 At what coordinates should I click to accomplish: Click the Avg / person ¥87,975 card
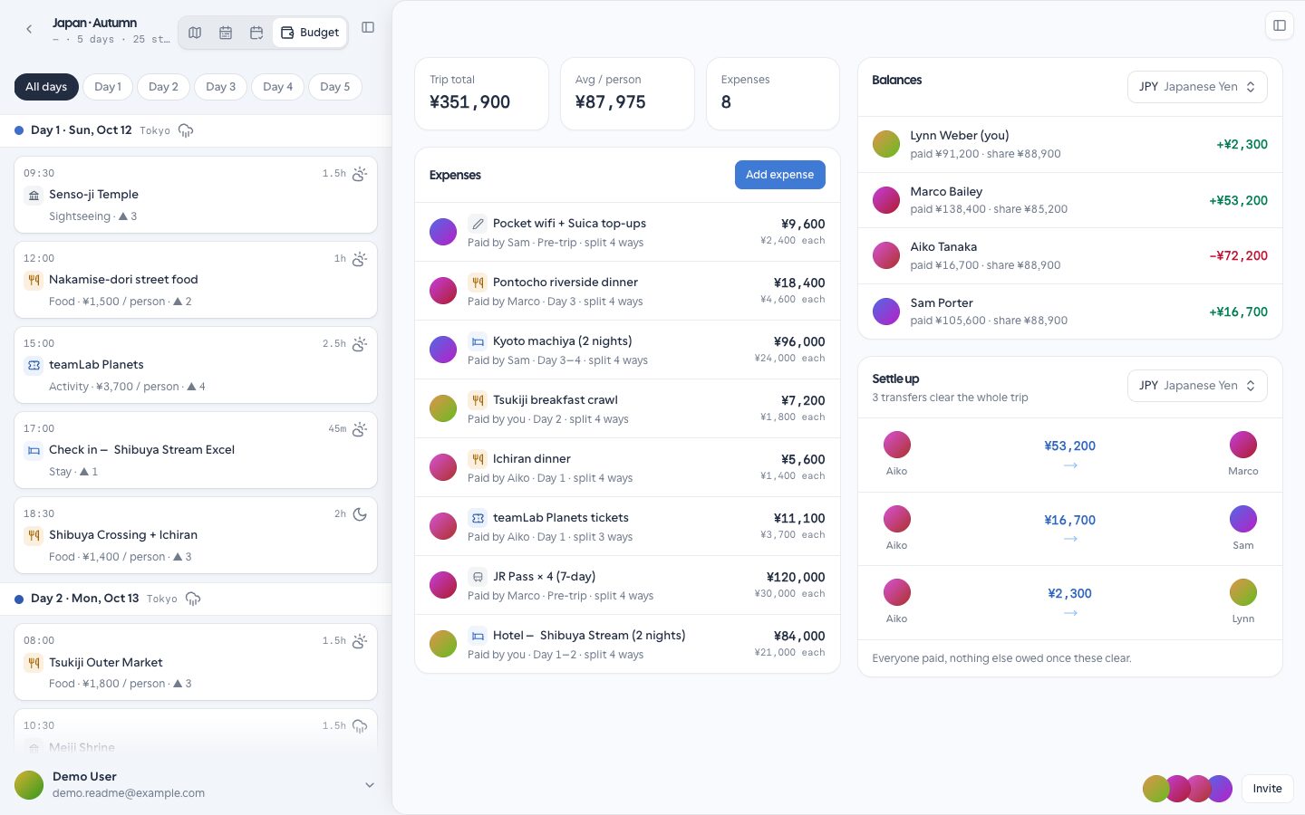coord(627,94)
